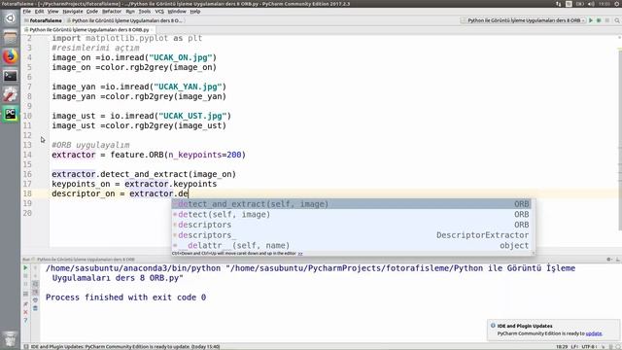
Task: Rerun the program in the Run panel
Action: pyautogui.click(x=25, y=268)
